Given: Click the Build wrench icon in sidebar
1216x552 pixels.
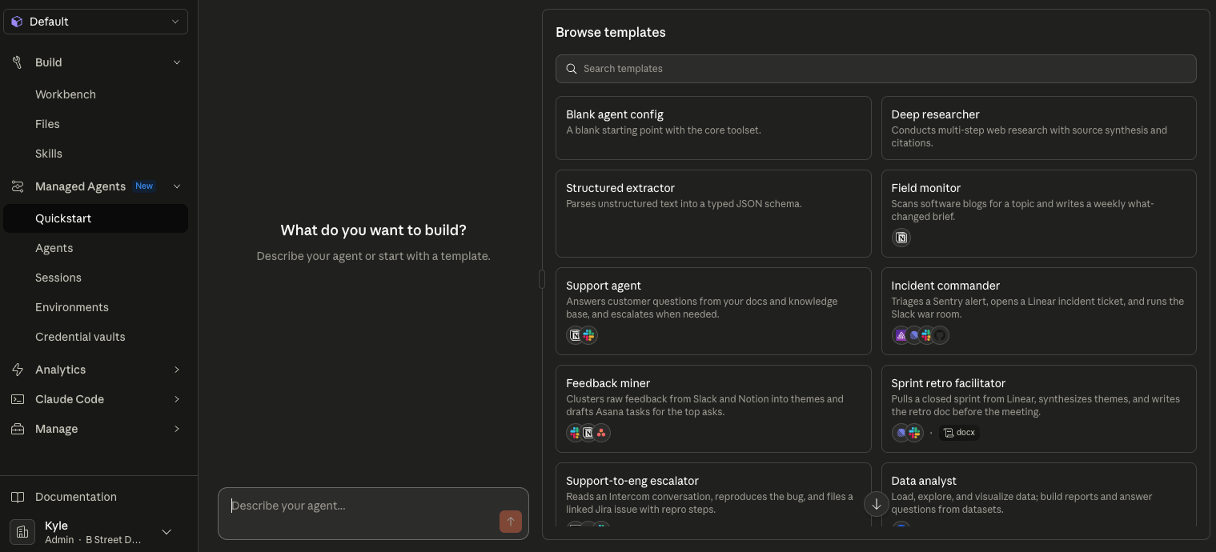Looking at the screenshot, I should click(17, 62).
